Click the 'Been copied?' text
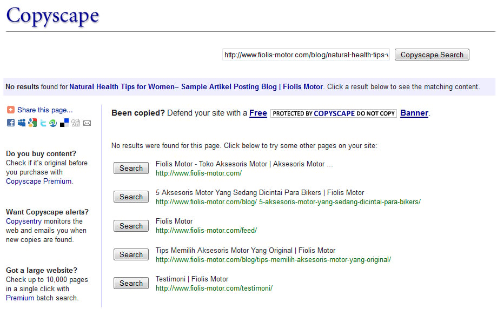The image size is (497, 309). tap(138, 113)
